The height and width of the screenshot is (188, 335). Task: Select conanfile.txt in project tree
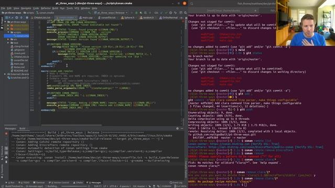coord(19,61)
